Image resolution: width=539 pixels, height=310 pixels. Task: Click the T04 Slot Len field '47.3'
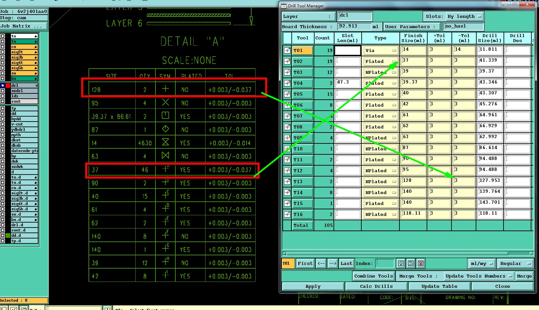coord(347,83)
